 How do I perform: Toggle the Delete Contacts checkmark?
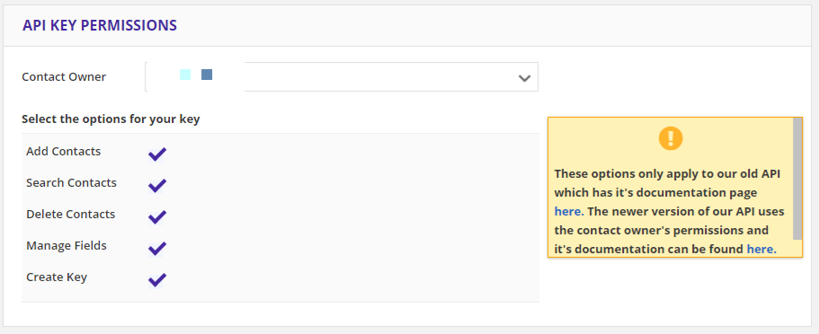[x=157, y=216]
